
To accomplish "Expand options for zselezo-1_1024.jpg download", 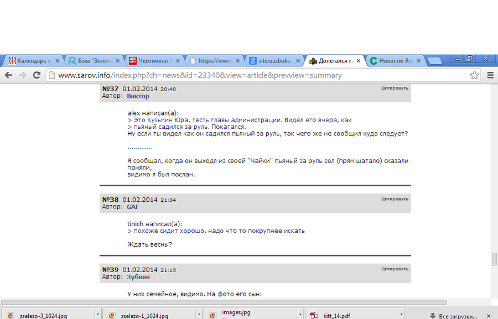I will pos(200,315).
